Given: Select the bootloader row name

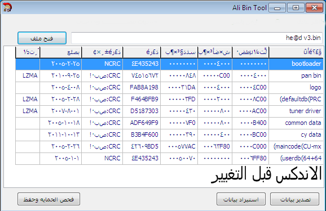Looking at the screenshot, I should click(306, 64).
